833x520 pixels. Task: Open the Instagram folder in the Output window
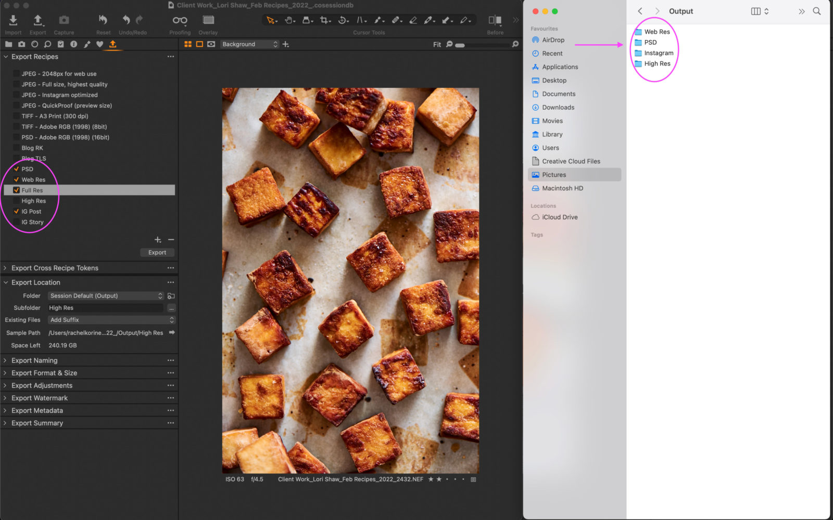click(x=655, y=53)
